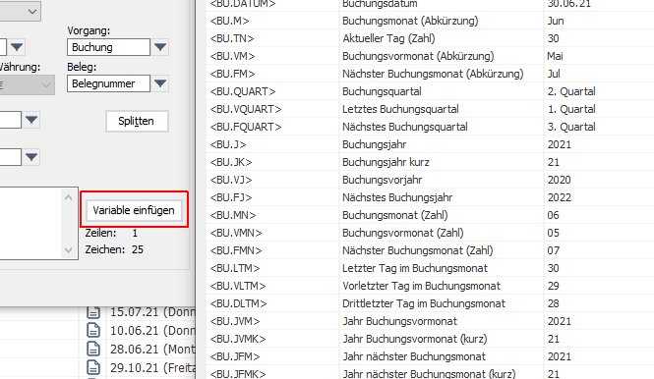Select the <BU.VJ> Buchungsvorjahr row
The image size is (654, 379).
click(430, 180)
